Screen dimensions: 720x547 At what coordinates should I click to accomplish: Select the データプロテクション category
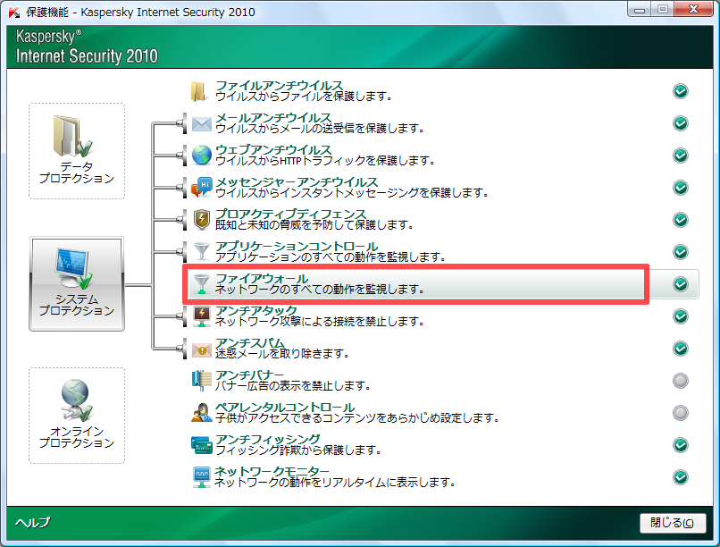pyautogui.click(x=77, y=150)
